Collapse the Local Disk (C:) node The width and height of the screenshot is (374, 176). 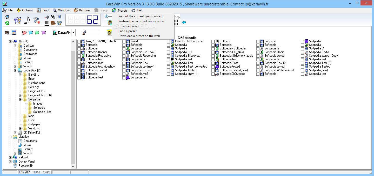point(15,70)
